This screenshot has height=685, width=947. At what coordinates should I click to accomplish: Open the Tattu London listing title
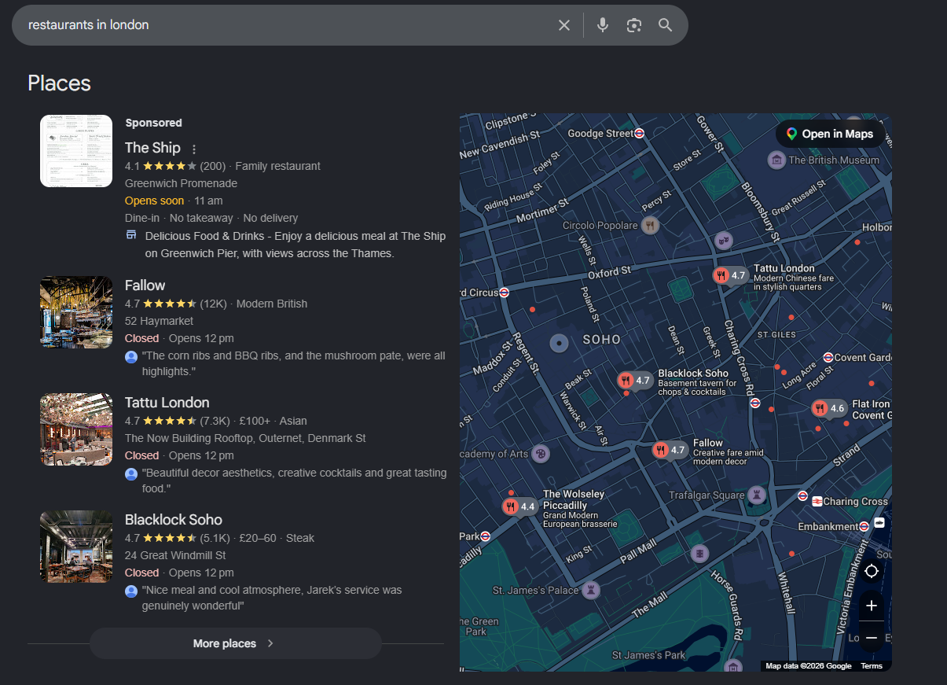point(167,402)
